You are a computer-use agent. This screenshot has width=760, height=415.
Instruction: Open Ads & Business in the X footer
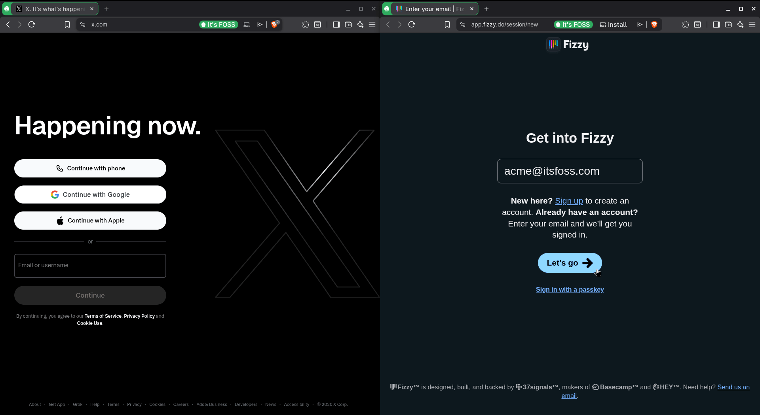pos(212,404)
